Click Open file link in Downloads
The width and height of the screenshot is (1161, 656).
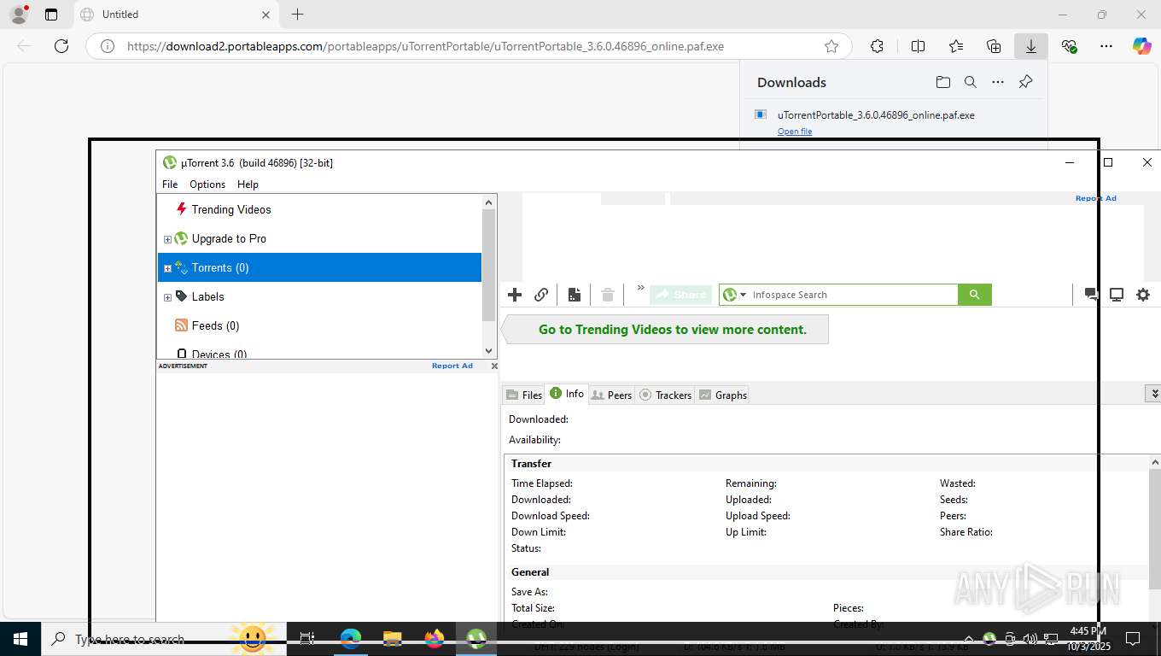coord(795,132)
